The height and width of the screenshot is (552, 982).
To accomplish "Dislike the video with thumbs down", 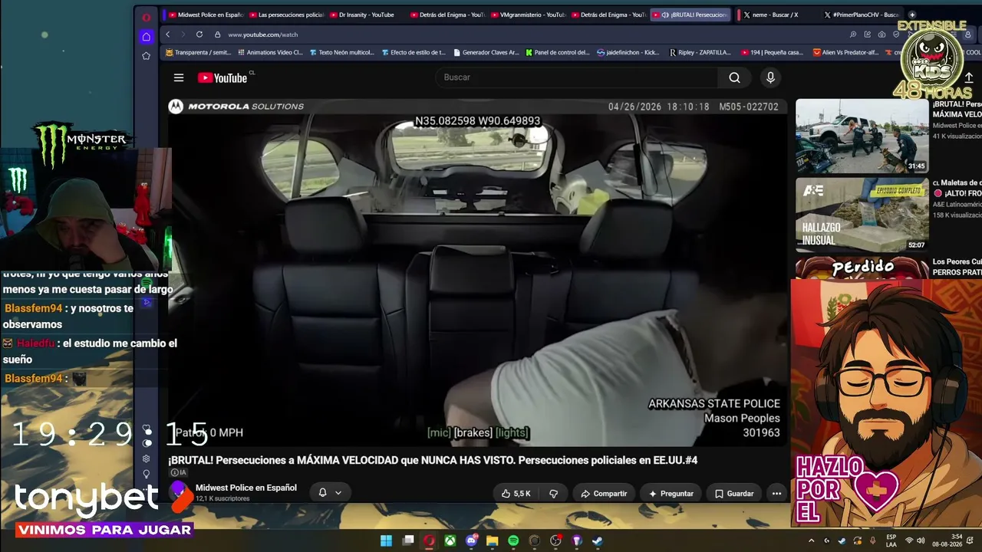I will [553, 494].
